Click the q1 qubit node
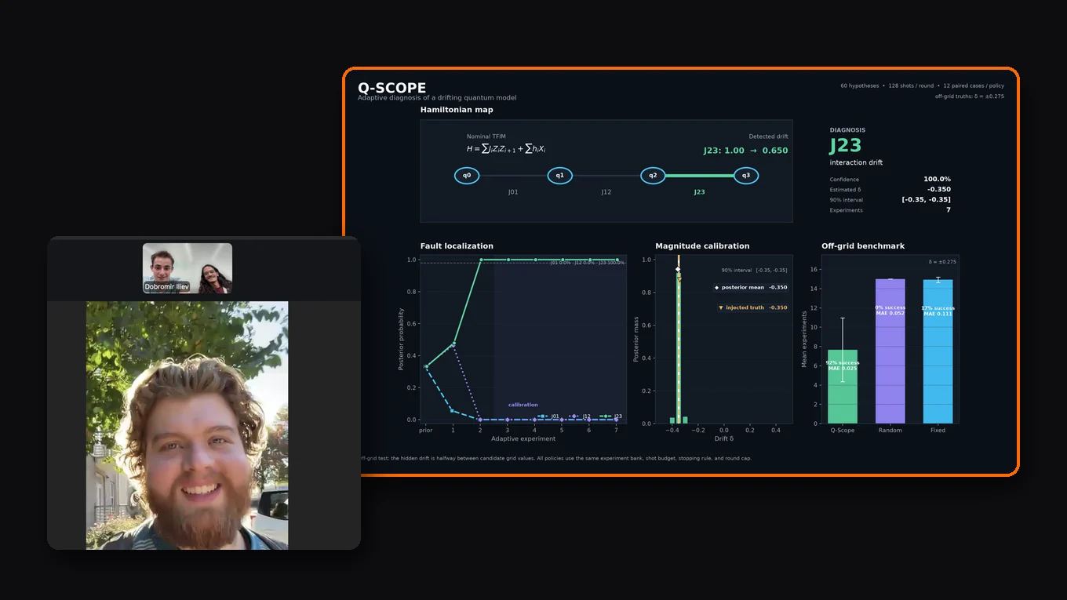 (559, 176)
